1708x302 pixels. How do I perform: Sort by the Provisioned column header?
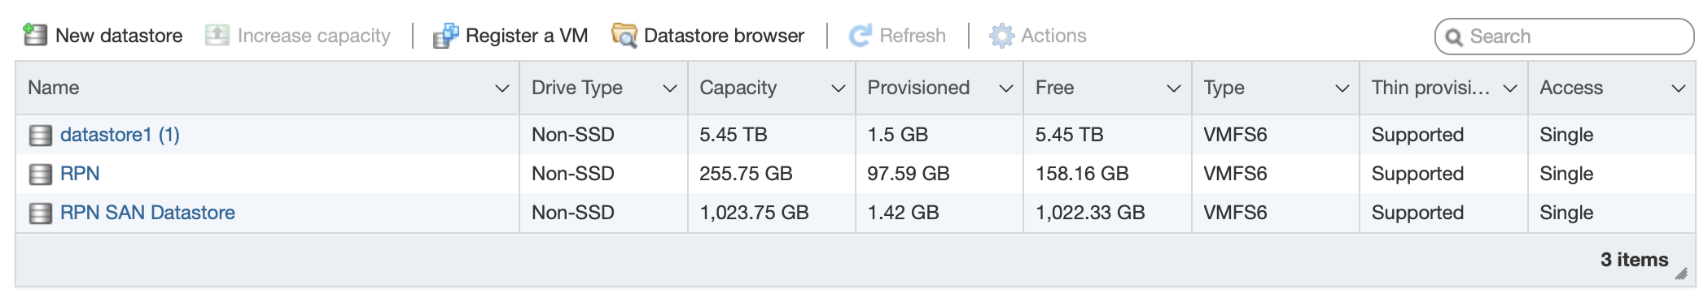[918, 88]
